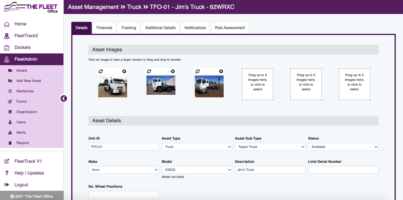This screenshot has height=200, width=403.
Task: Open the Asset Sub-Type dropdown
Action: point(270,147)
